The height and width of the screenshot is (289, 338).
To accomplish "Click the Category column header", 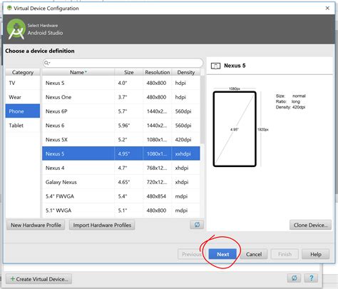I will point(23,72).
